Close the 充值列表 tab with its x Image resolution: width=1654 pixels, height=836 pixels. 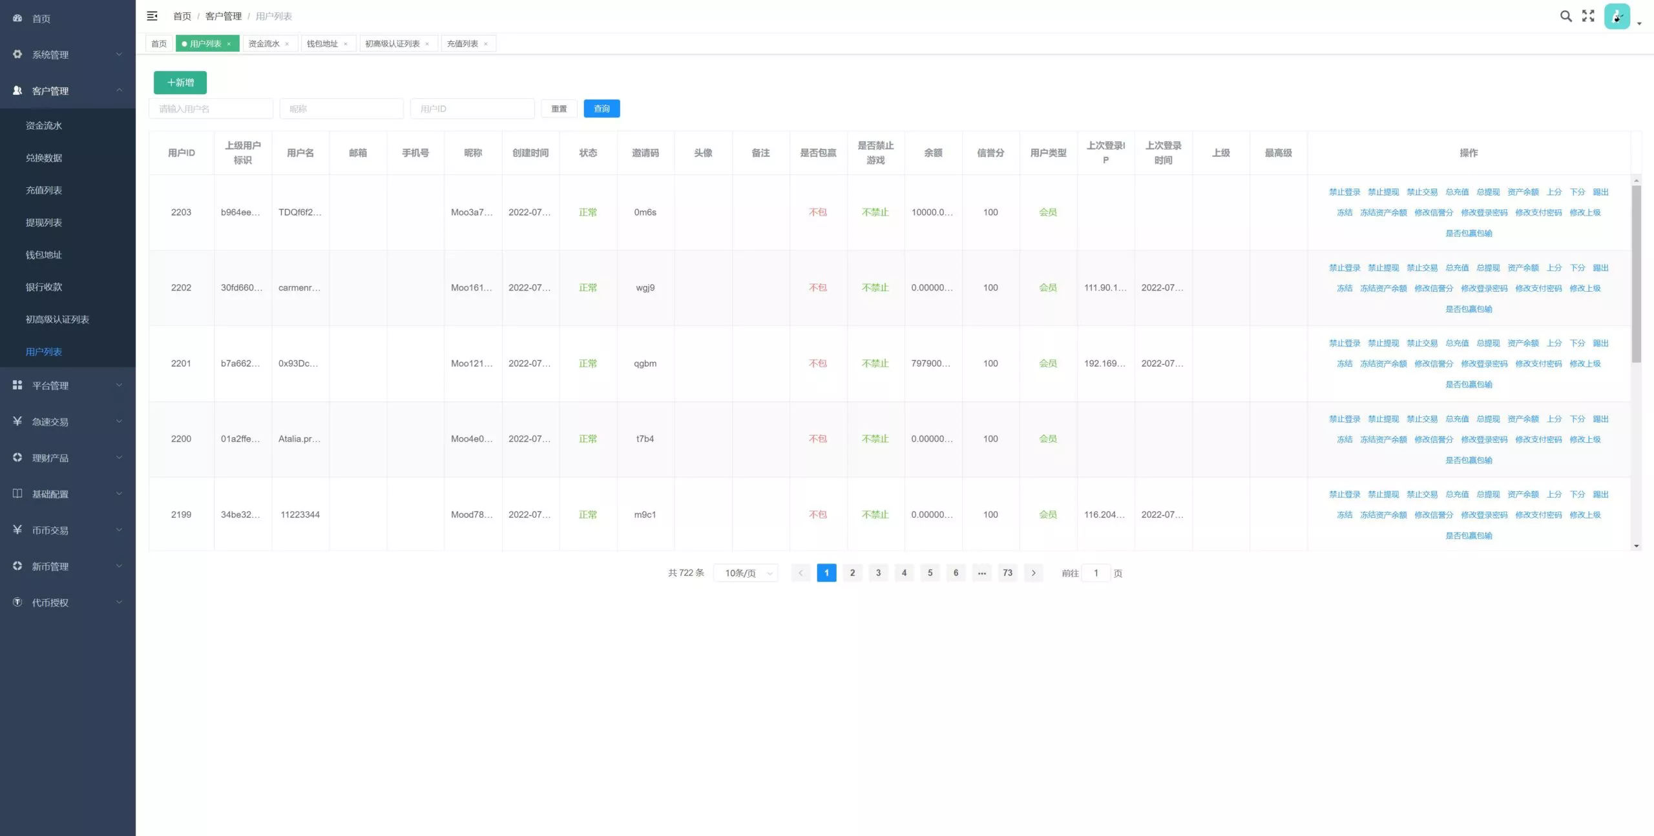486,44
